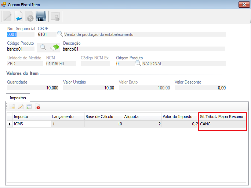
Task: Click the Base de Cálculo value 10
Action: click(104, 124)
